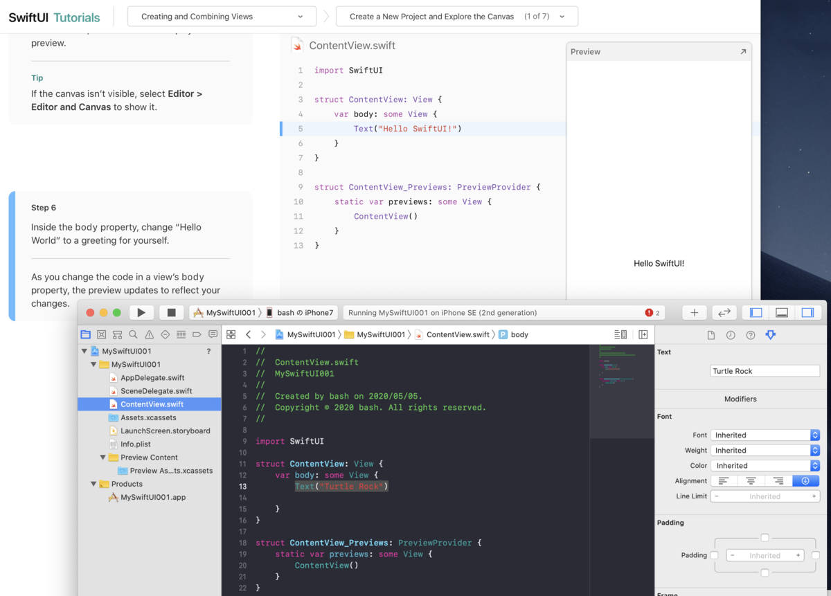The width and height of the screenshot is (831, 596).
Task: Stop the running app in Xcode
Action: coord(172,313)
